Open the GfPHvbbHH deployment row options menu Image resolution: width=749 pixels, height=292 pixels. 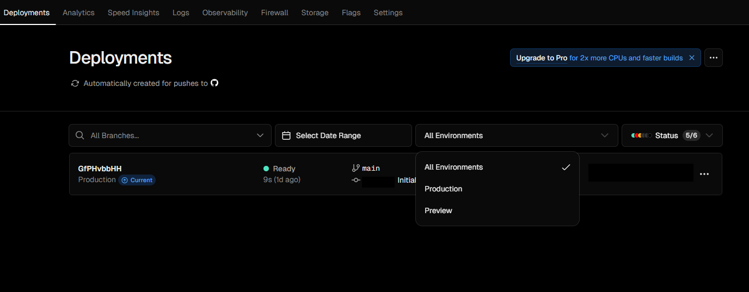coord(704,174)
